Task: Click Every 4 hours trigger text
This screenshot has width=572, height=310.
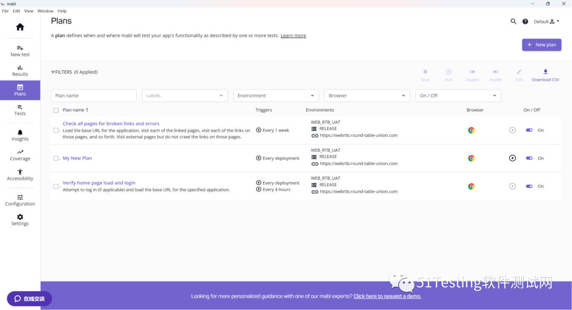Action: (x=276, y=189)
